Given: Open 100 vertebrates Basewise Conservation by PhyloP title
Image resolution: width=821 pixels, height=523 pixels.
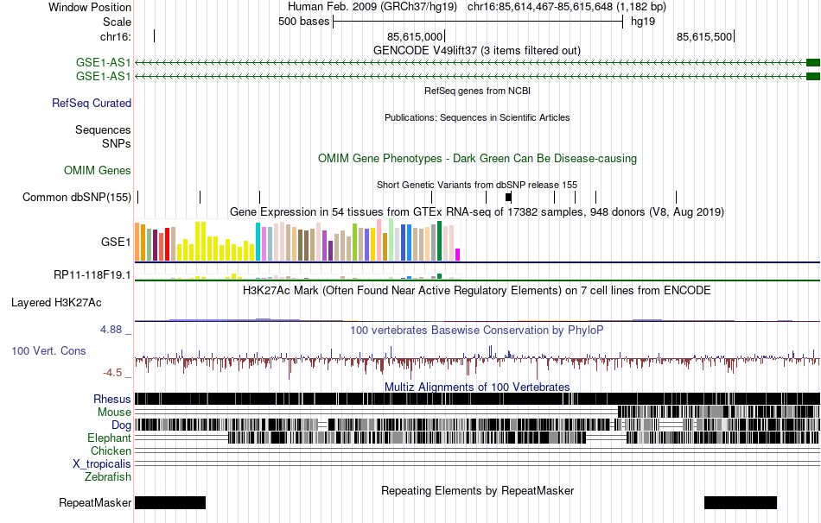Looking at the screenshot, I should pyautogui.click(x=477, y=330).
